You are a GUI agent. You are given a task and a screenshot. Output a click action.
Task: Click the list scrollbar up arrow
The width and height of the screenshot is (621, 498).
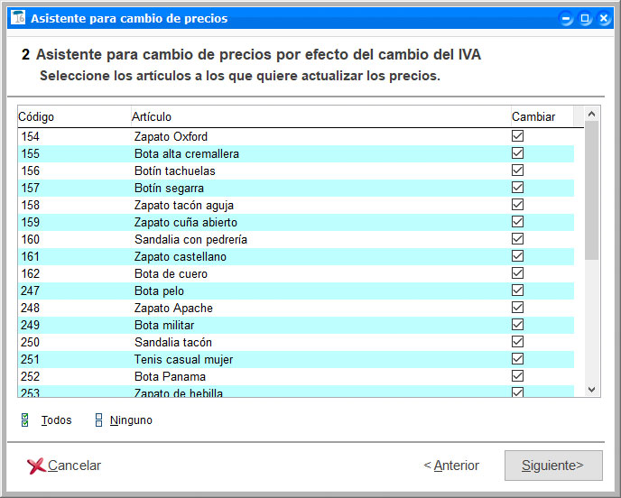(x=592, y=114)
